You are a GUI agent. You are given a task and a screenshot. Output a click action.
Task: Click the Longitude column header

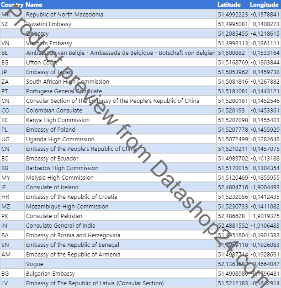pos(265,5)
